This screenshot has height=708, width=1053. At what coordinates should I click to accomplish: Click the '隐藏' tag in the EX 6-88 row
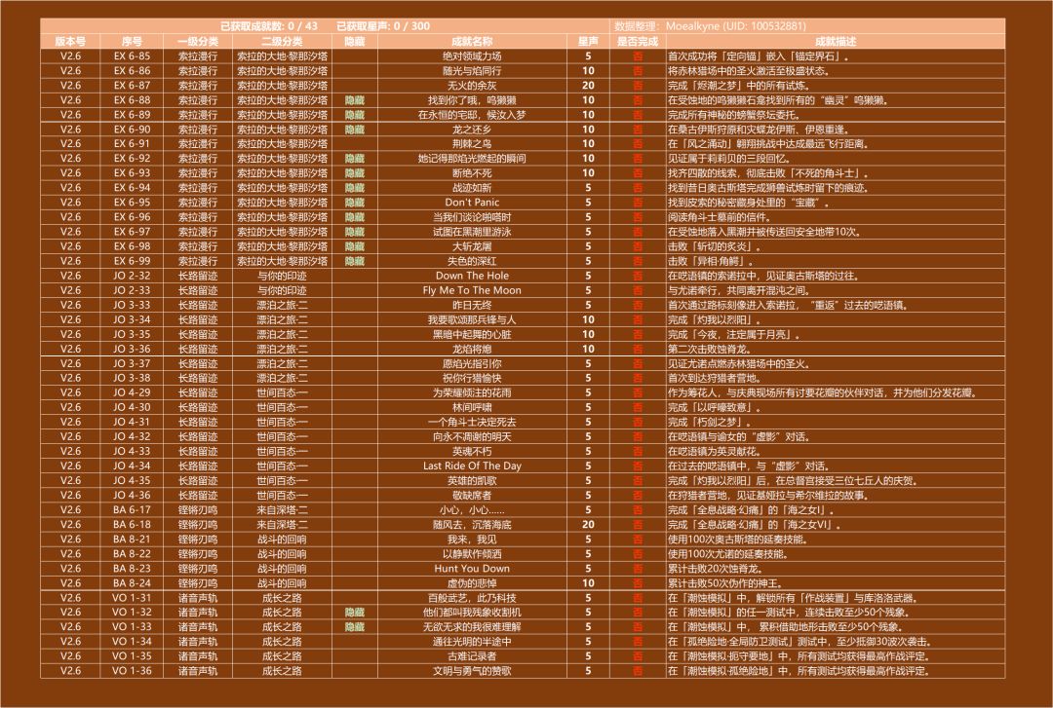355,100
